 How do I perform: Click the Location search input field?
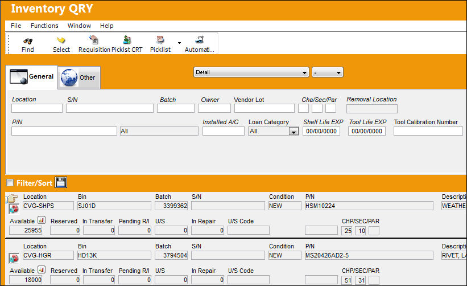(37, 108)
